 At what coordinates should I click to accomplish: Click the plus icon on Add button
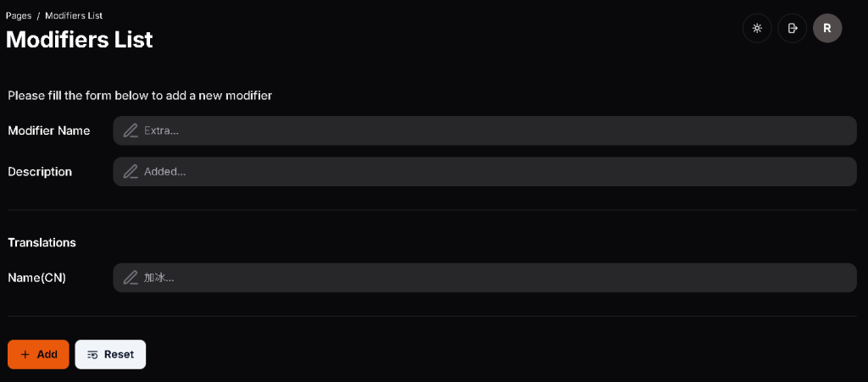25,354
